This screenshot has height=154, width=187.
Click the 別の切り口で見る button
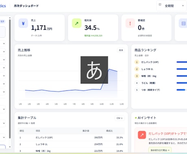point(160,150)
